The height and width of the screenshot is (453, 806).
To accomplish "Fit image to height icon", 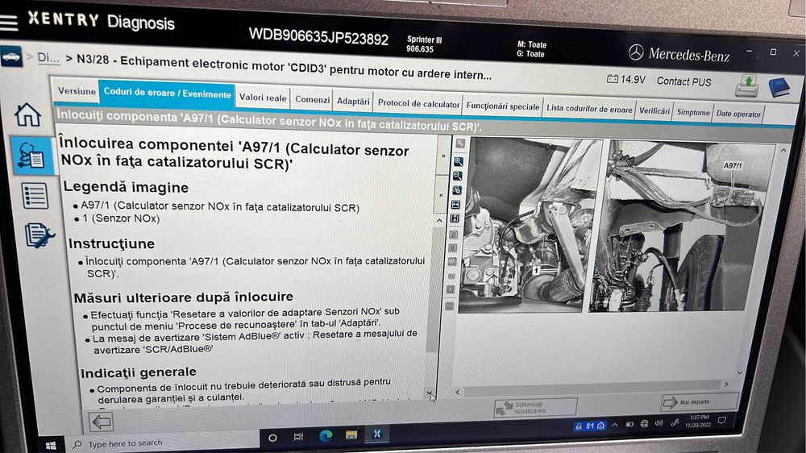I will point(455,218).
